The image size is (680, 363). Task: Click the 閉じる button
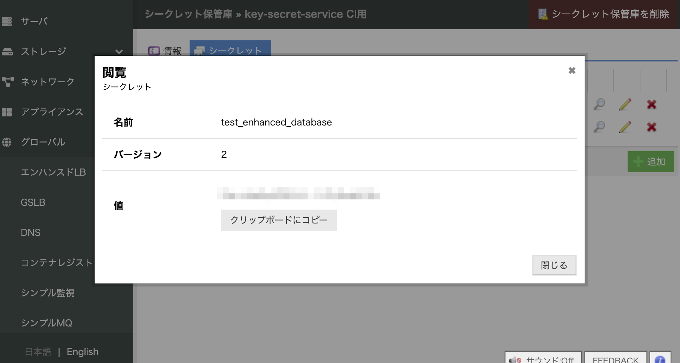click(x=554, y=265)
